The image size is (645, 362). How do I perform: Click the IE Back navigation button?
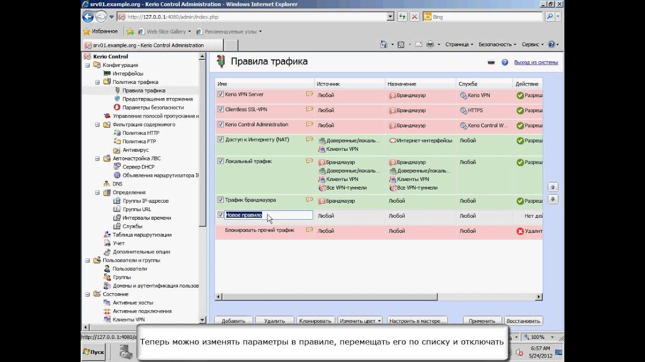(88, 17)
